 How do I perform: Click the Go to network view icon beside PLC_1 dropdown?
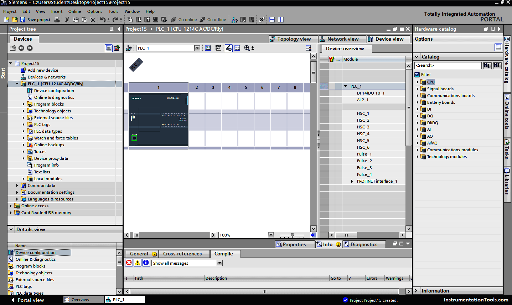pos(129,48)
